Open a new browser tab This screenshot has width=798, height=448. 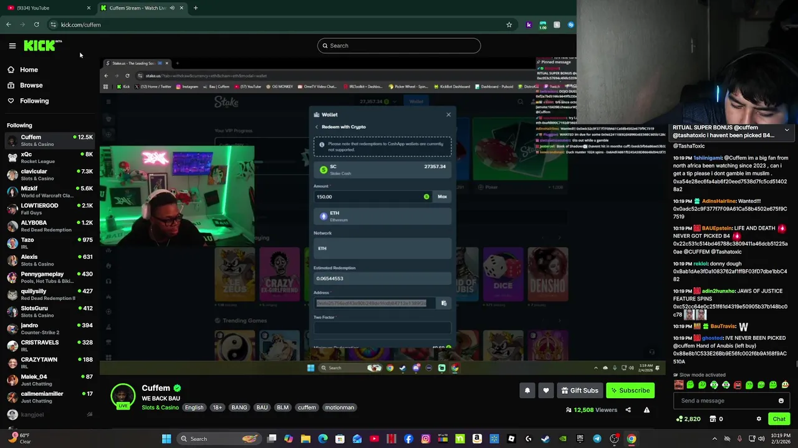196,8
